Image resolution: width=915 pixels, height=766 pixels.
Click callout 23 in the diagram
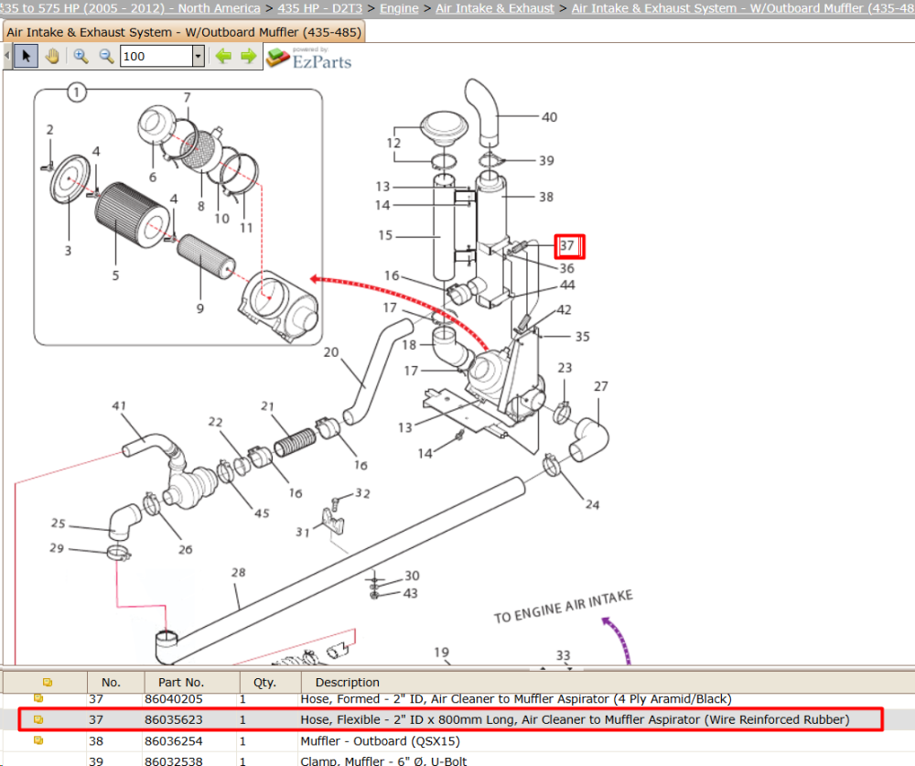click(x=565, y=368)
